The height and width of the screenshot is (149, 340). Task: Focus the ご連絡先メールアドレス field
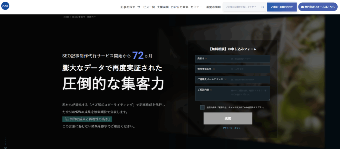[x=232, y=80]
